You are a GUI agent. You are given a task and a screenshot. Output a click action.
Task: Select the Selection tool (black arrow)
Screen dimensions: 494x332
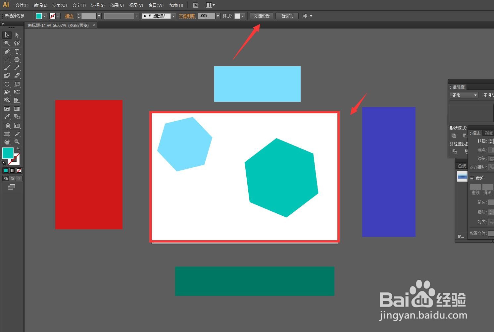click(x=7, y=35)
